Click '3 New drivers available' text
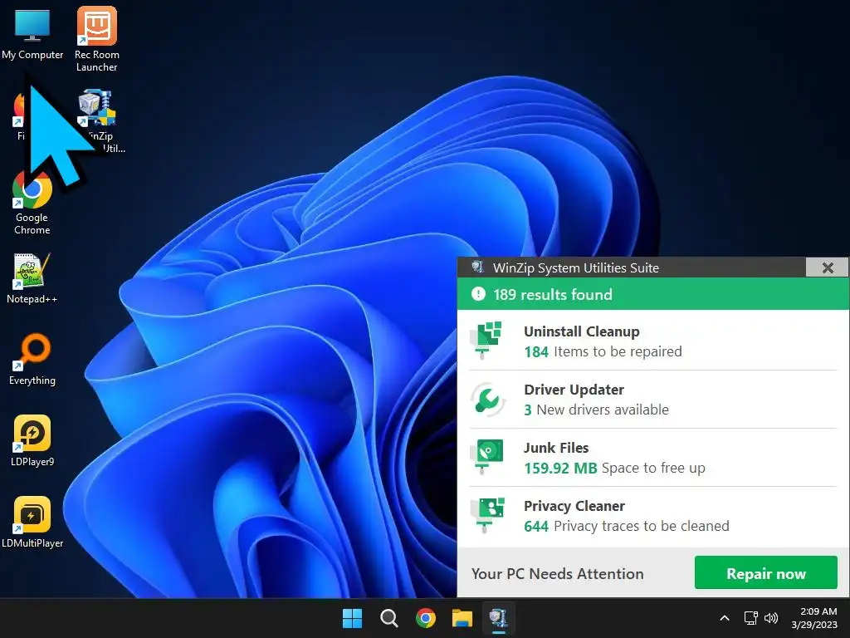This screenshot has height=638, width=850. pyautogui.click(x=596, y=410)
